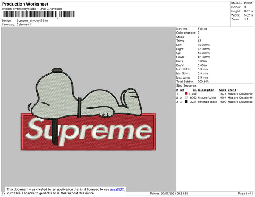Click the EndX value 0.00 in

202,61
